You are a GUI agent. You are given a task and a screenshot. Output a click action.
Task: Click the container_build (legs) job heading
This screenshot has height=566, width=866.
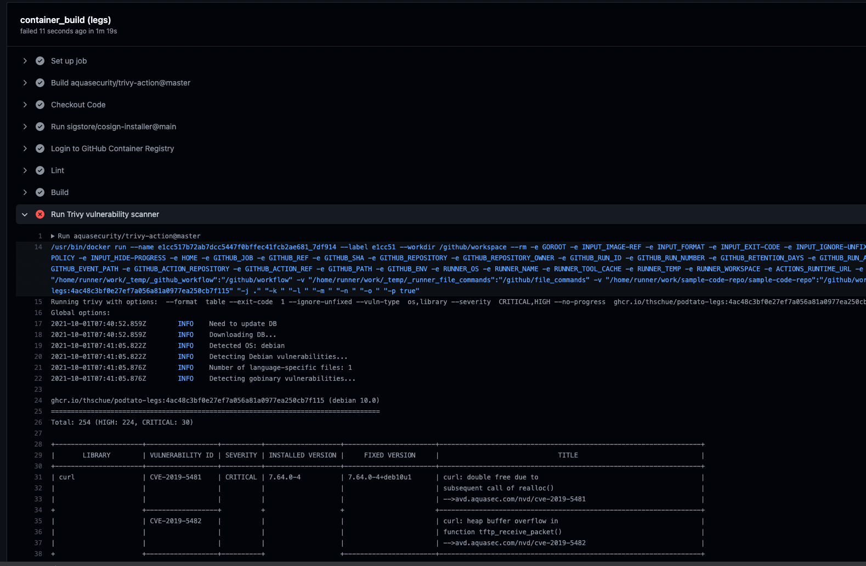[x=65, y=20]
